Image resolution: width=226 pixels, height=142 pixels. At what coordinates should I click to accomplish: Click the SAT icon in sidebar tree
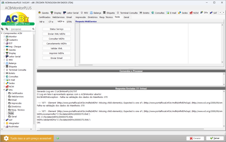[x=7, y=120]
